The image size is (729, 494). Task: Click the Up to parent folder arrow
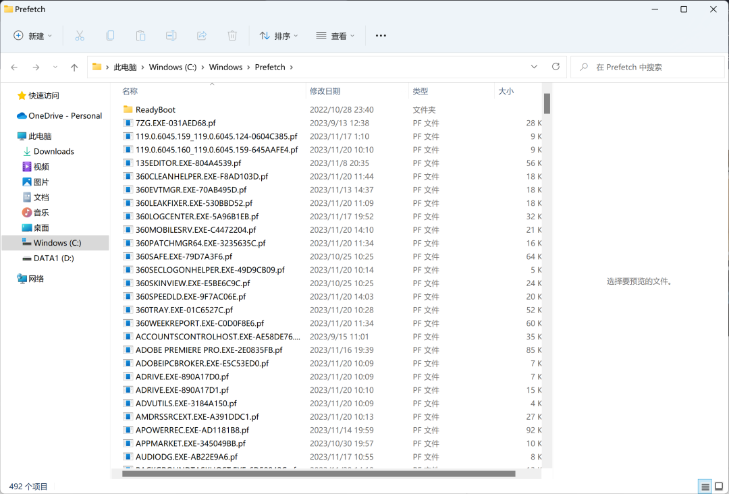[74, 67]
